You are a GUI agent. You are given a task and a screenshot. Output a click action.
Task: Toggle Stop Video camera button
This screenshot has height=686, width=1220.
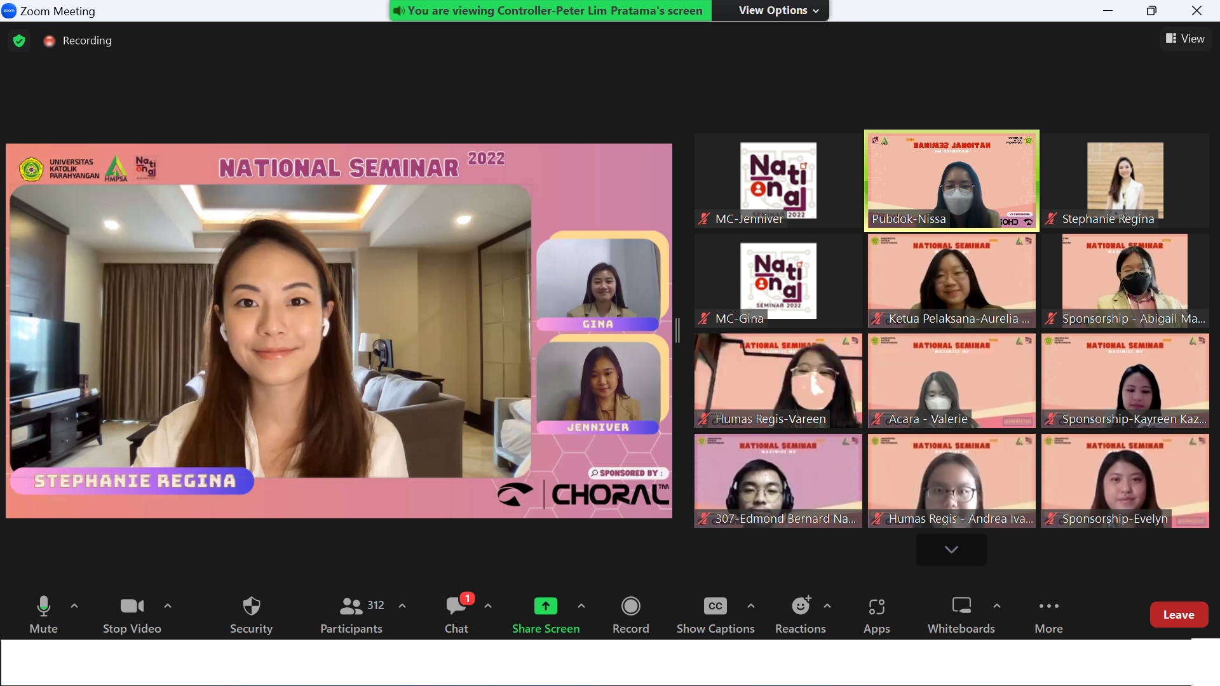(132, 607)
